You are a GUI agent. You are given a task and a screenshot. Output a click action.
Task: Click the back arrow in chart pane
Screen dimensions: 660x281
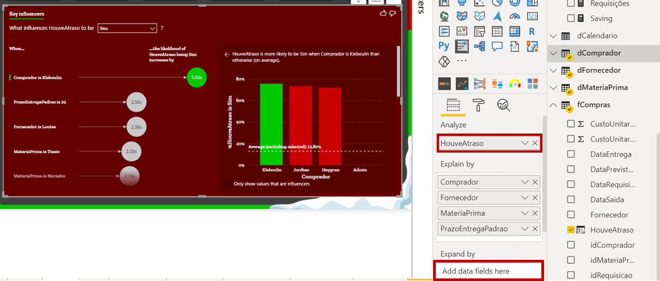(227, 54)
